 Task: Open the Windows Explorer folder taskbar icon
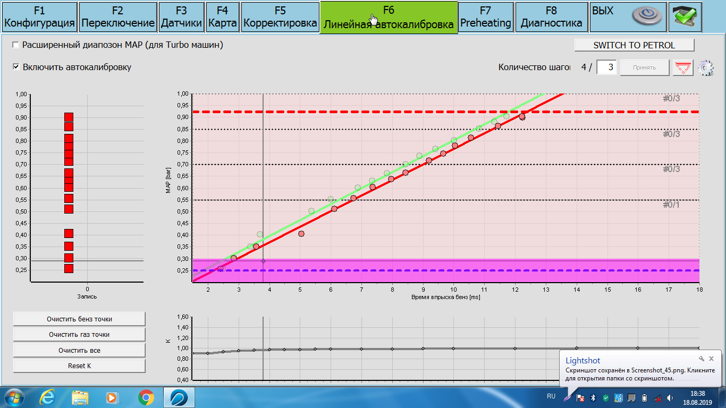[x=80, y=397]
